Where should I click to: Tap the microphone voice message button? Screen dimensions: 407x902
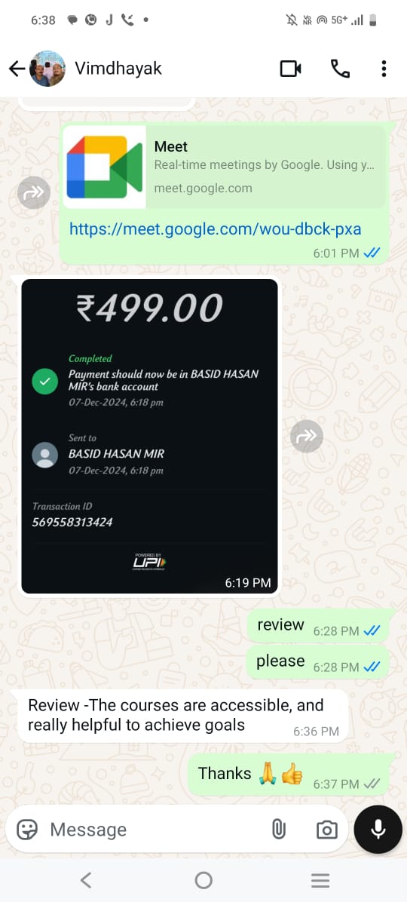coord(378,830)
